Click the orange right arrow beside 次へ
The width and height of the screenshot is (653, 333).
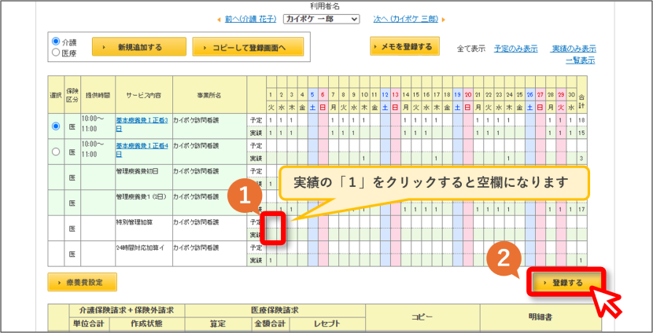pyautogui.click(x=444, y=20)
